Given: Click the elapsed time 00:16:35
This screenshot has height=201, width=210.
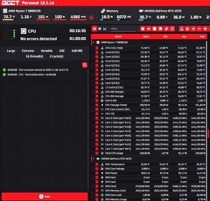Looking at the screenshot, I should coord(78,31).
